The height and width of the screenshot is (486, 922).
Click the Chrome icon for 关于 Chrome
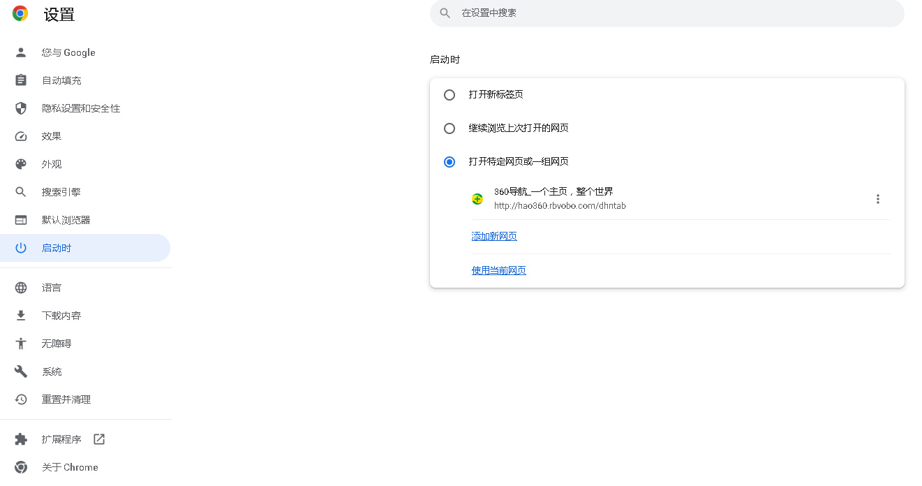point(21,467)
